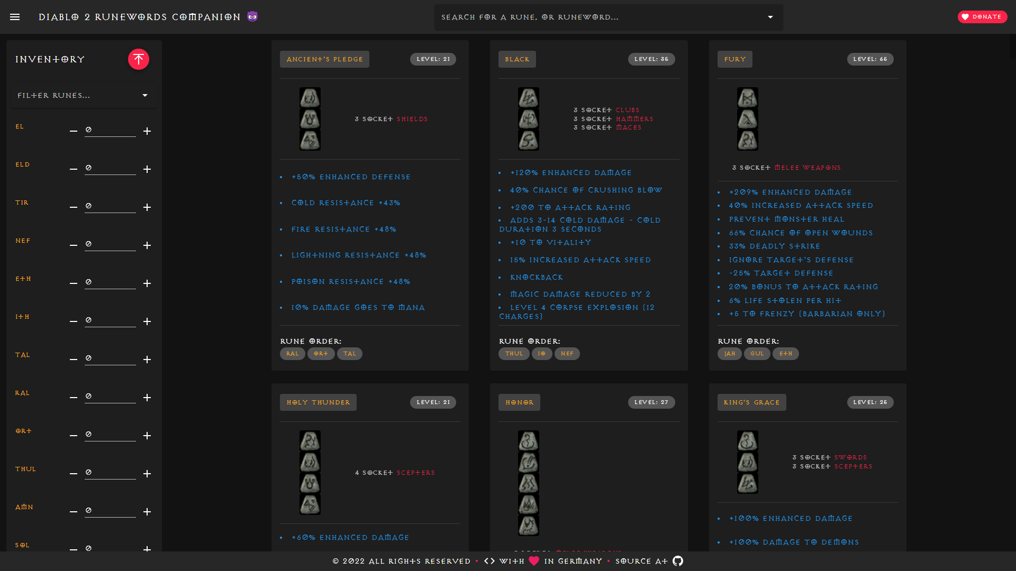Click the top rune image in Fury card
Viewport: 1016px width, 571px height.
(x=747, y=98)
